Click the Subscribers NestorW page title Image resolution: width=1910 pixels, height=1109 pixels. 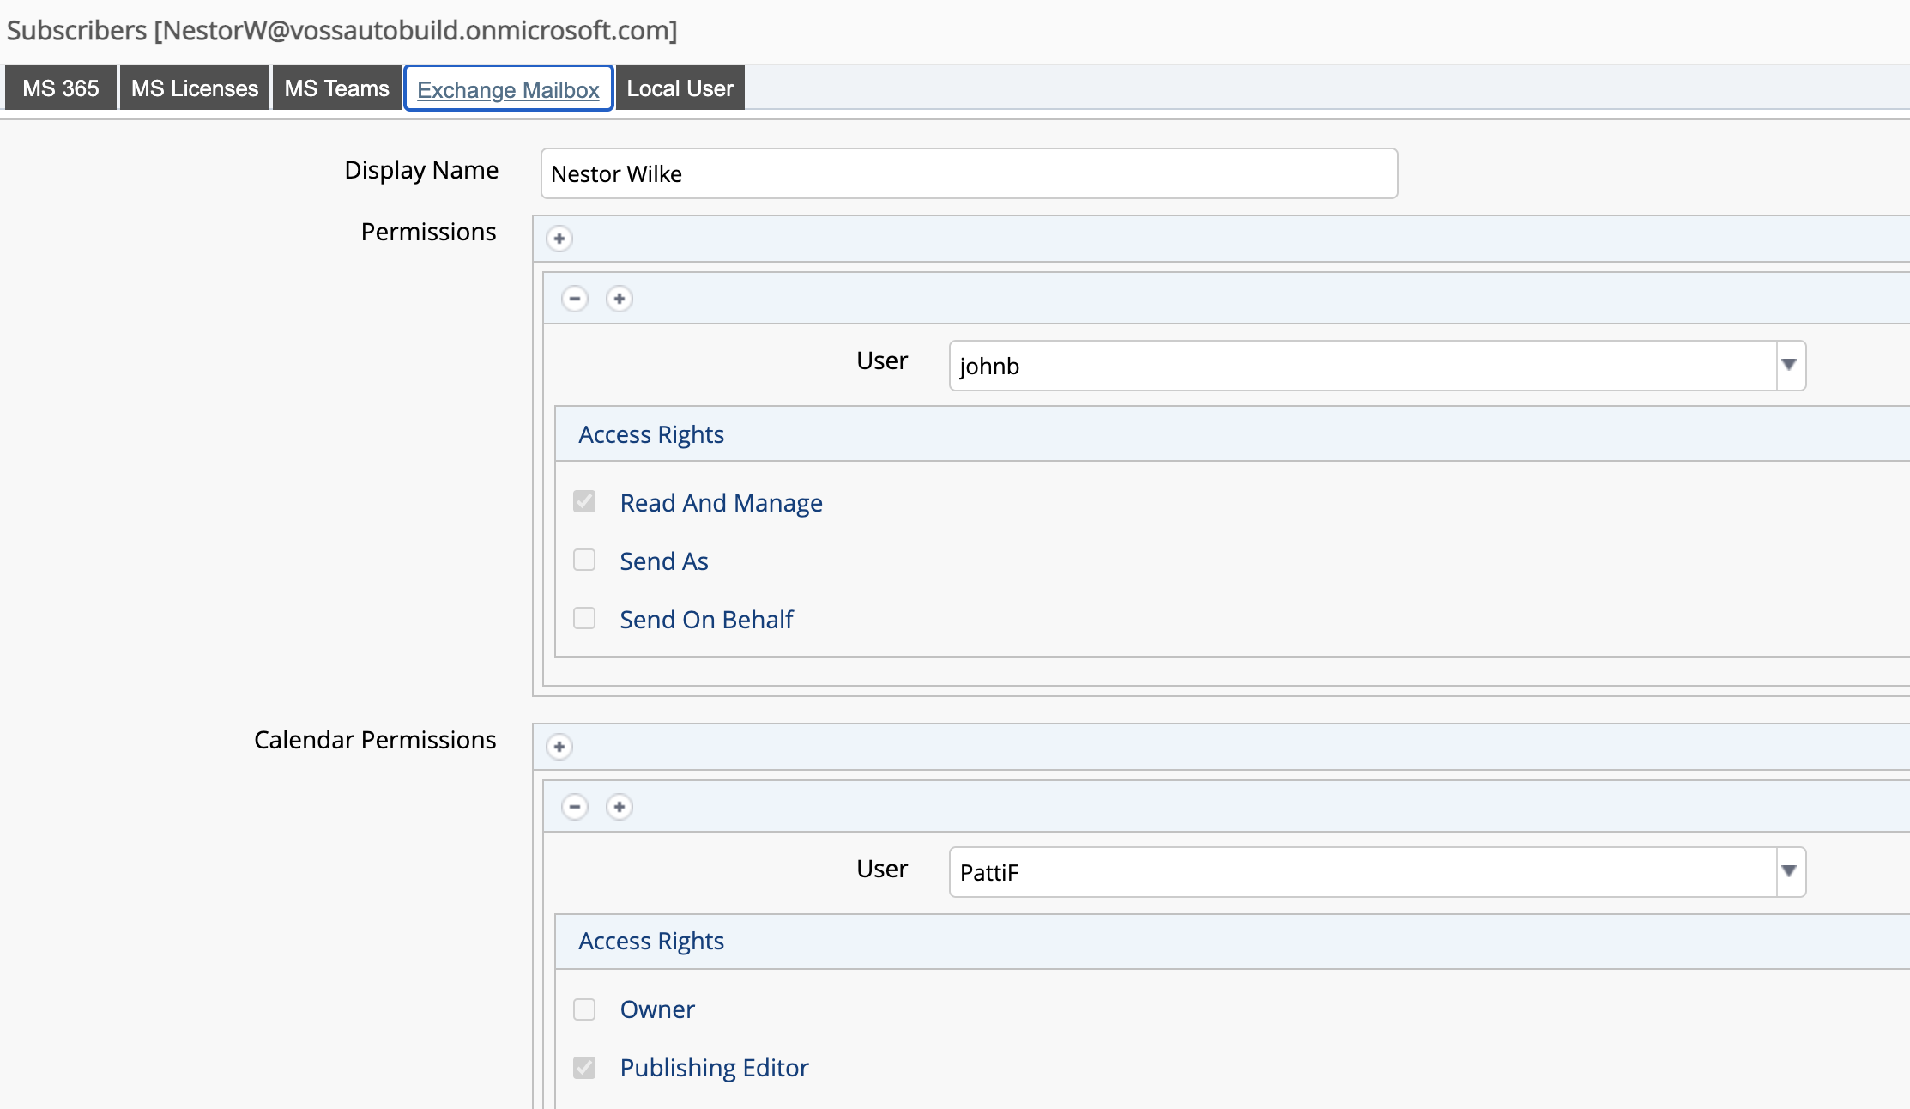342,30
